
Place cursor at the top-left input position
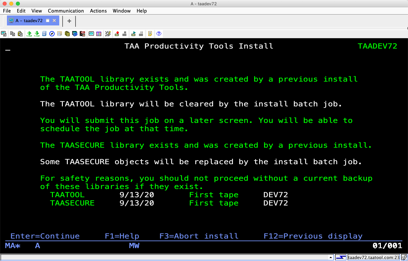click(x=8, y=46)
